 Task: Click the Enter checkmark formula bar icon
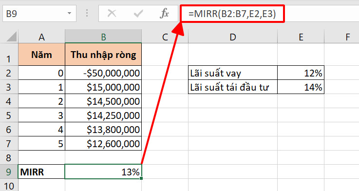pyautogui.click(x=138, y=14)
